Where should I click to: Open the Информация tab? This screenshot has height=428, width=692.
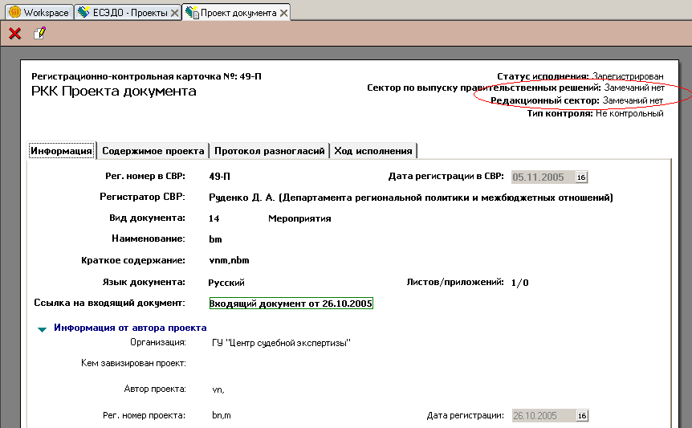point(61,151)
